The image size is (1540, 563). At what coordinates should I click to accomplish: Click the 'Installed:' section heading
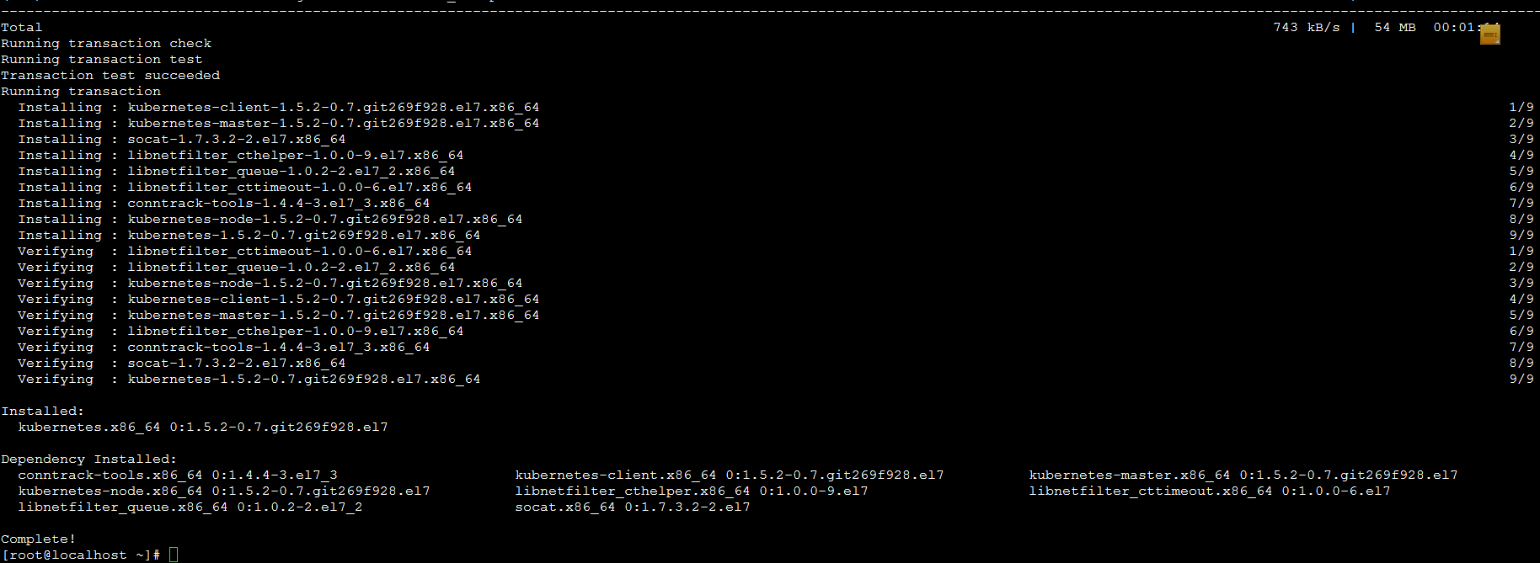coord(43,411)
